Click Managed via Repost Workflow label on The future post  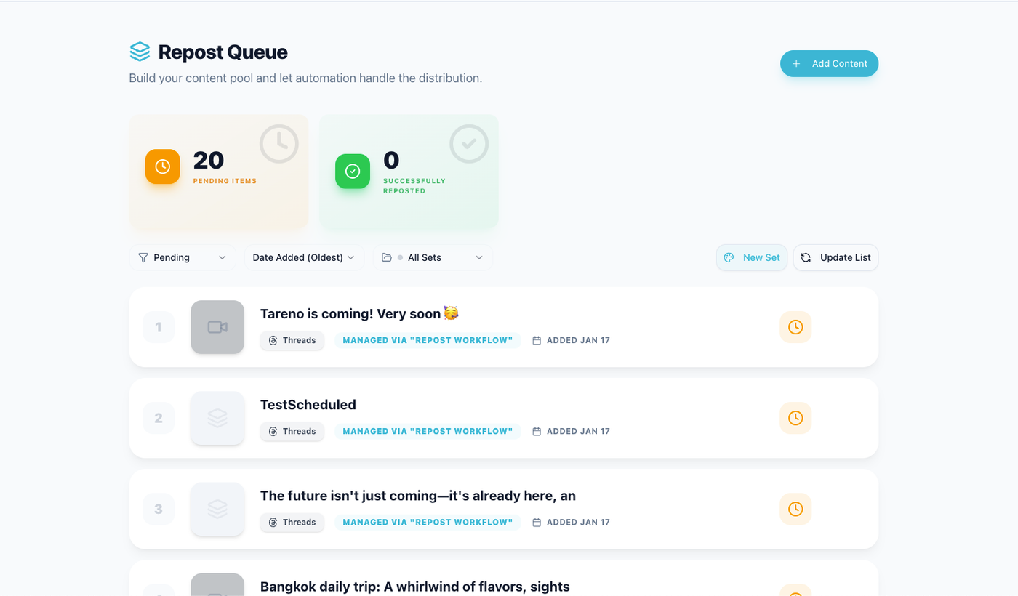[428, 522]
